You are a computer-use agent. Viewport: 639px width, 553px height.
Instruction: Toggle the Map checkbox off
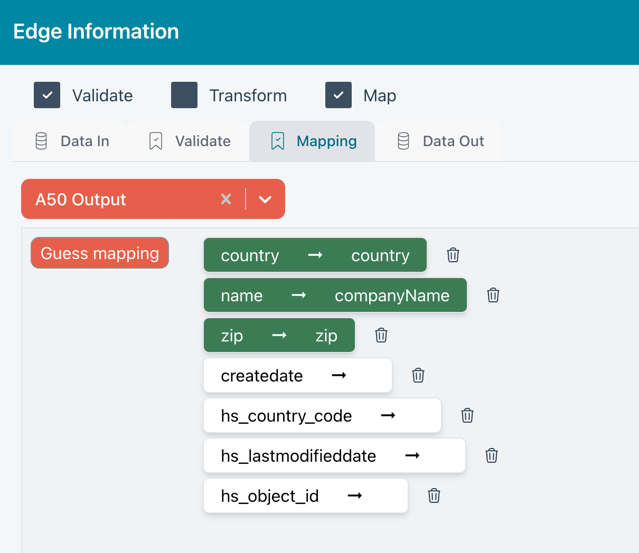point(339,95)
